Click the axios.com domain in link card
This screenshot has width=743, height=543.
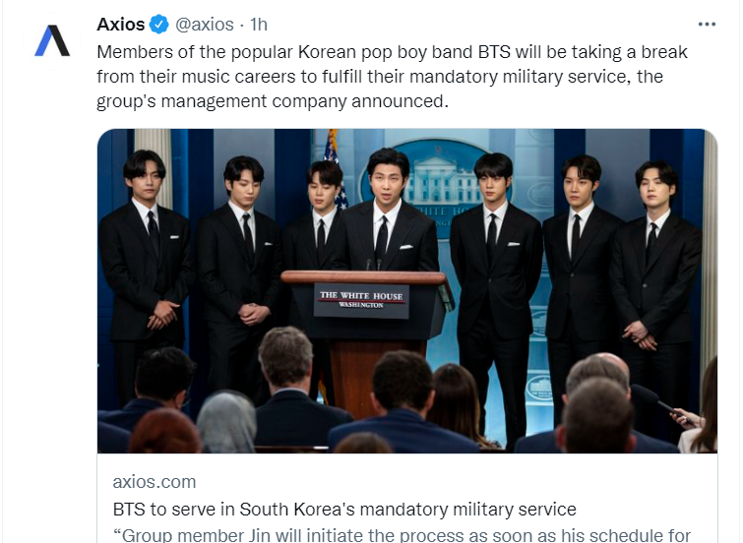[x=154, y=482]
